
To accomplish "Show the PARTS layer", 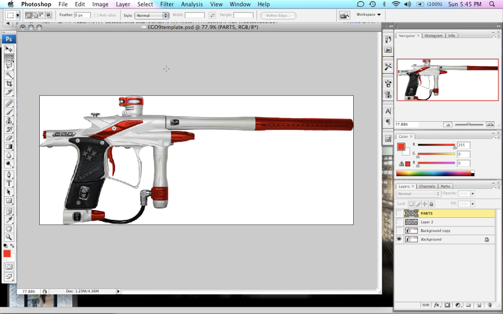I will point(399,213).
